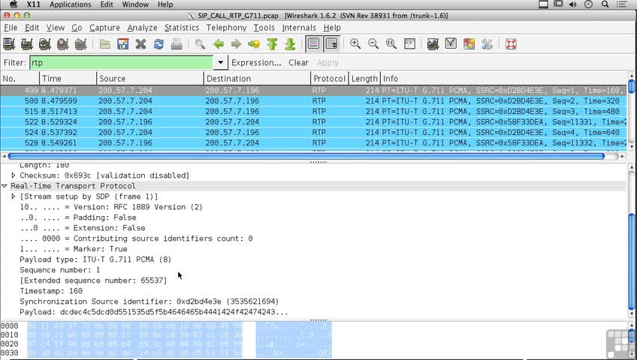The image size is (637, 360).
Task: Select packet number 500 row
Action: click(314, 101)
